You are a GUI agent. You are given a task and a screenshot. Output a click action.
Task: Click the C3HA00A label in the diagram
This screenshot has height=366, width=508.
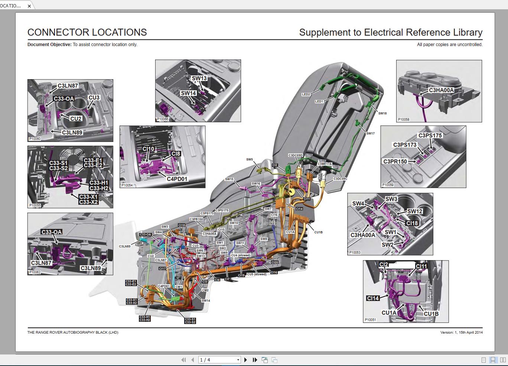point(442,90)
